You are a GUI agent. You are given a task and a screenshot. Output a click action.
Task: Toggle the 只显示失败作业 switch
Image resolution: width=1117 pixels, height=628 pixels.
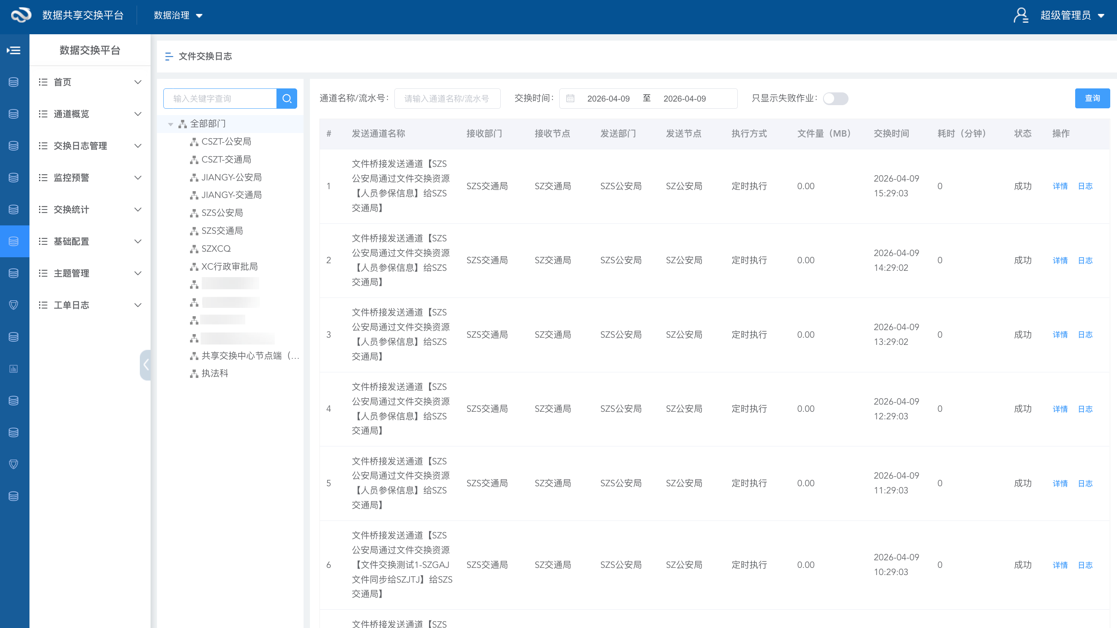click(x=835, y=98)
